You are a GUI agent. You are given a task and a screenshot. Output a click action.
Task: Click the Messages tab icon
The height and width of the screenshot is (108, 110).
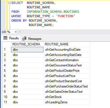tap(24, 38)
